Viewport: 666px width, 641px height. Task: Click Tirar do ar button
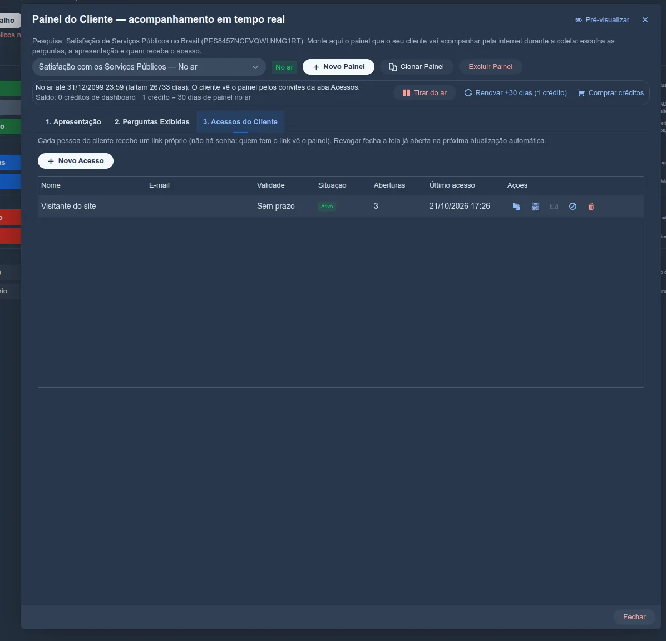(425, 92)
